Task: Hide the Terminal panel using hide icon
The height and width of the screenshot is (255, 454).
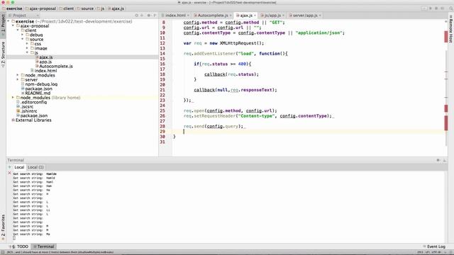Action: [x=445, y=160]
